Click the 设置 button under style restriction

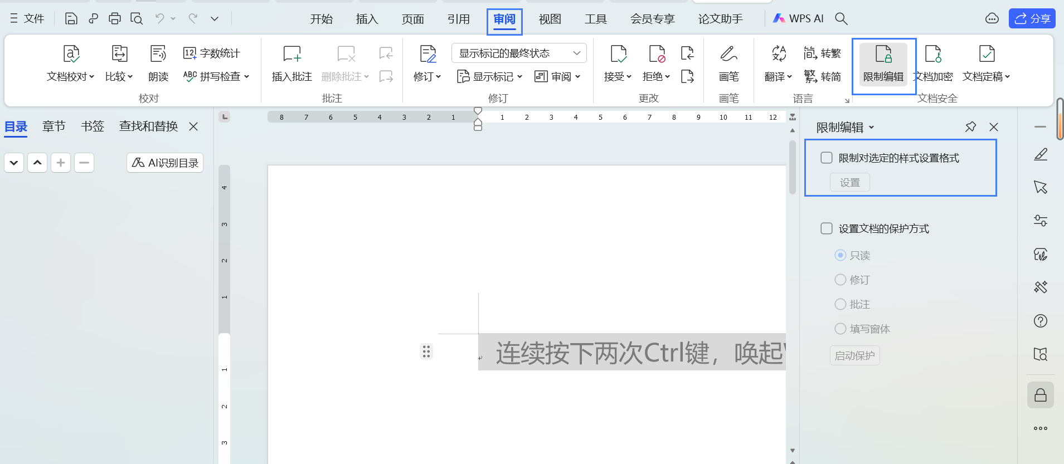pos(850,182)
